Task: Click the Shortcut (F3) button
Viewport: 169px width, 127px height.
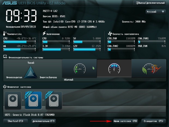Action: (x=16, y=121)
